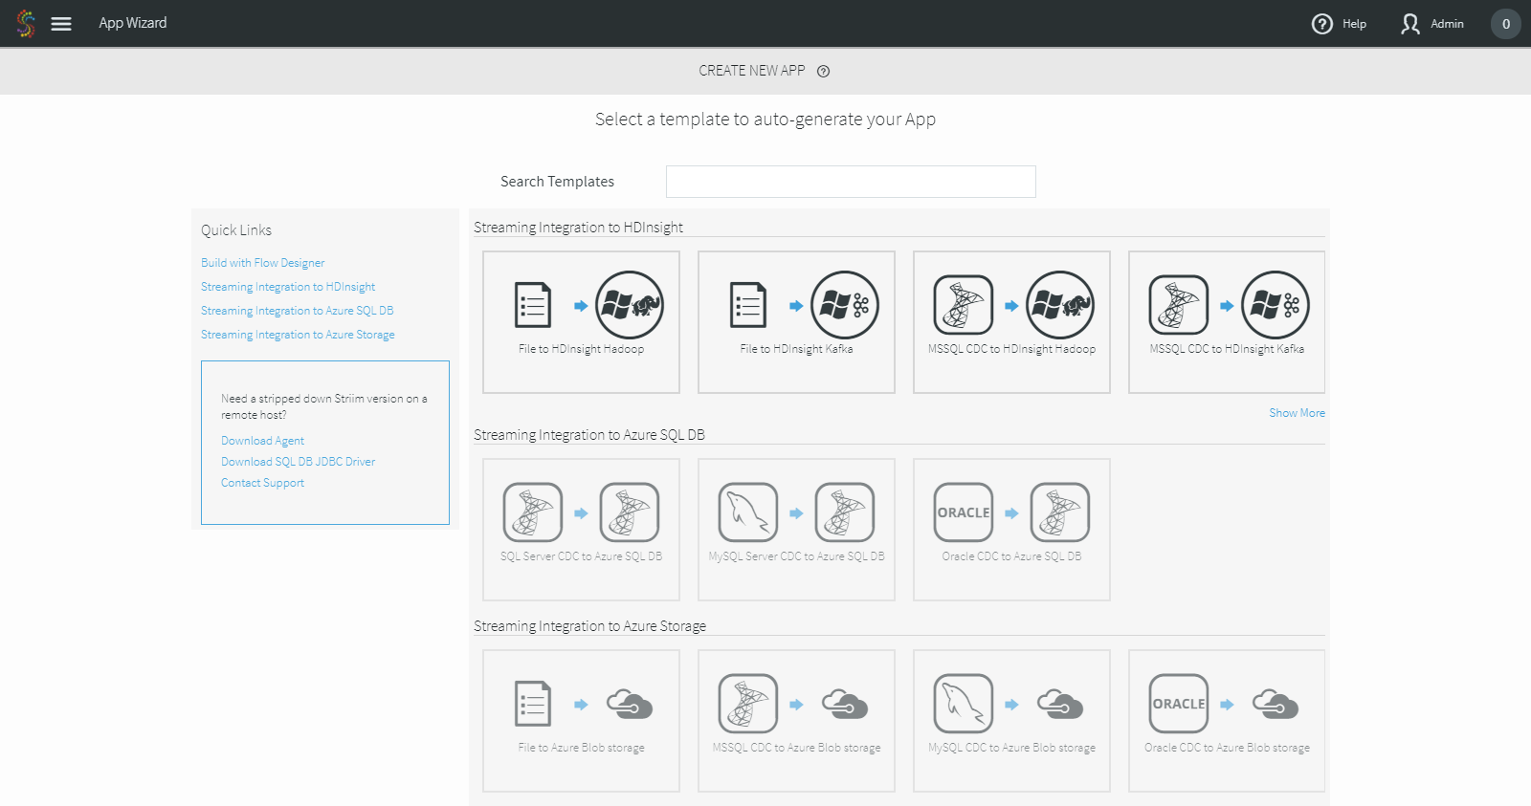Click the MSSQL source icon in MSSQL CDC to HDInsight Hadoop
Screen dimensions: 1531x806
coord(964,305)
